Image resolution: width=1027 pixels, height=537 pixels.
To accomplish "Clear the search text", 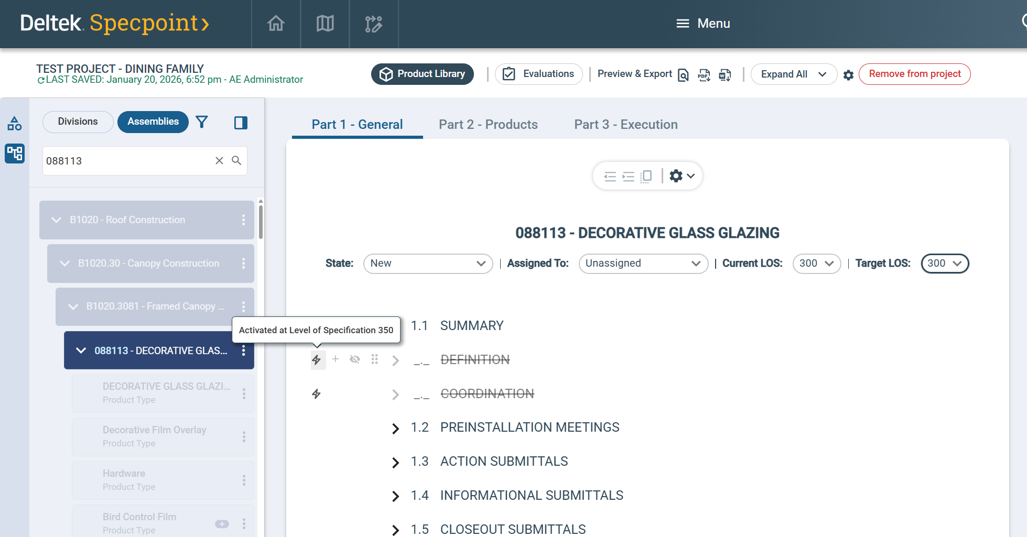I will (x=219, y=160).
